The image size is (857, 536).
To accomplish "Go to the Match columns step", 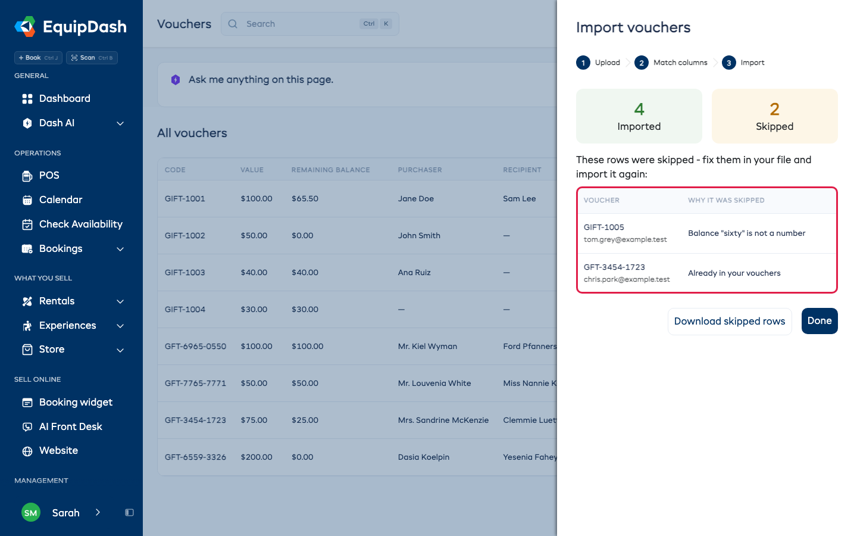I will [x=671, y=63].
